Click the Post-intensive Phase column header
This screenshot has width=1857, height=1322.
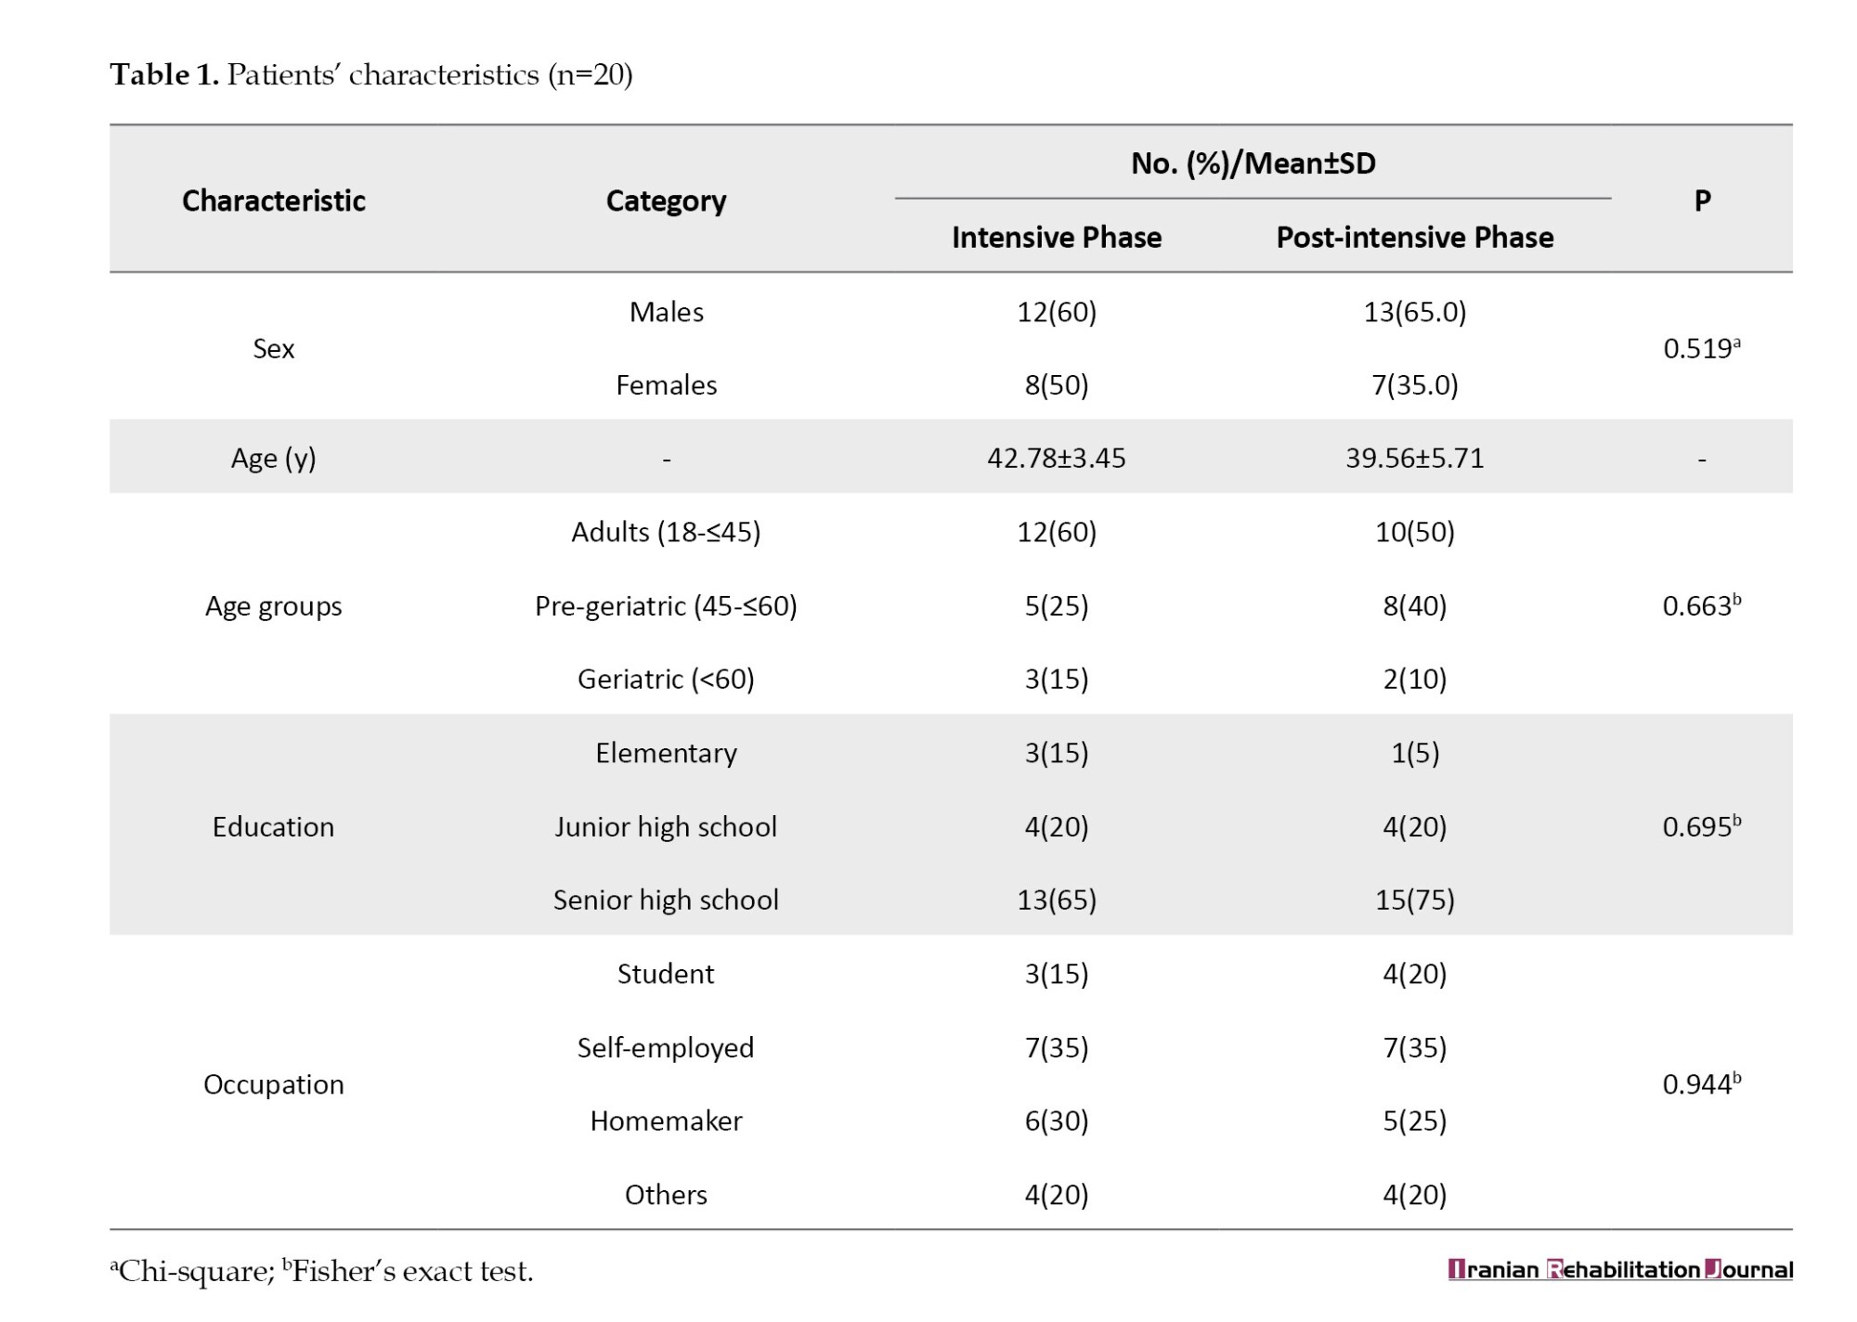(1415, 238)
